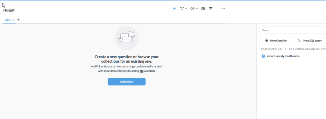The width and height of the screenshot is (326, 119).
Task: Click the terminal icon on New SQL query
Action: [x=300, y=41]
